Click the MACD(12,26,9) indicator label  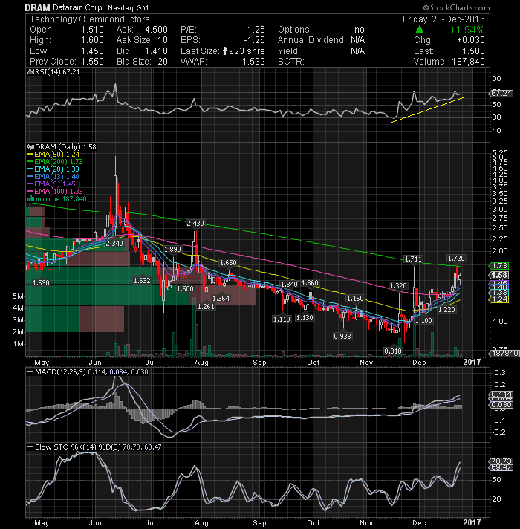tap(61, 371)
